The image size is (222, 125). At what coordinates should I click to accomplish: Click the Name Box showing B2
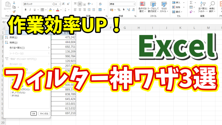pyautogui.click(x=4, y=22)
